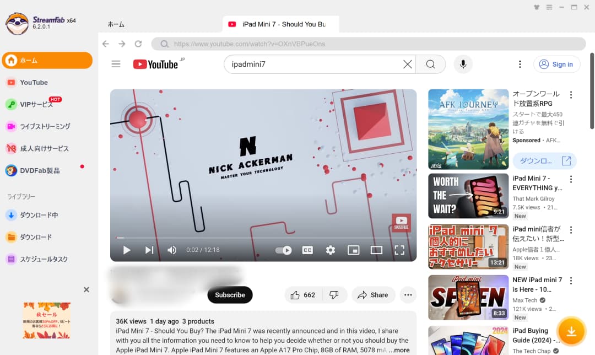Click the YouTube search magnifier button

click(430, 64)
